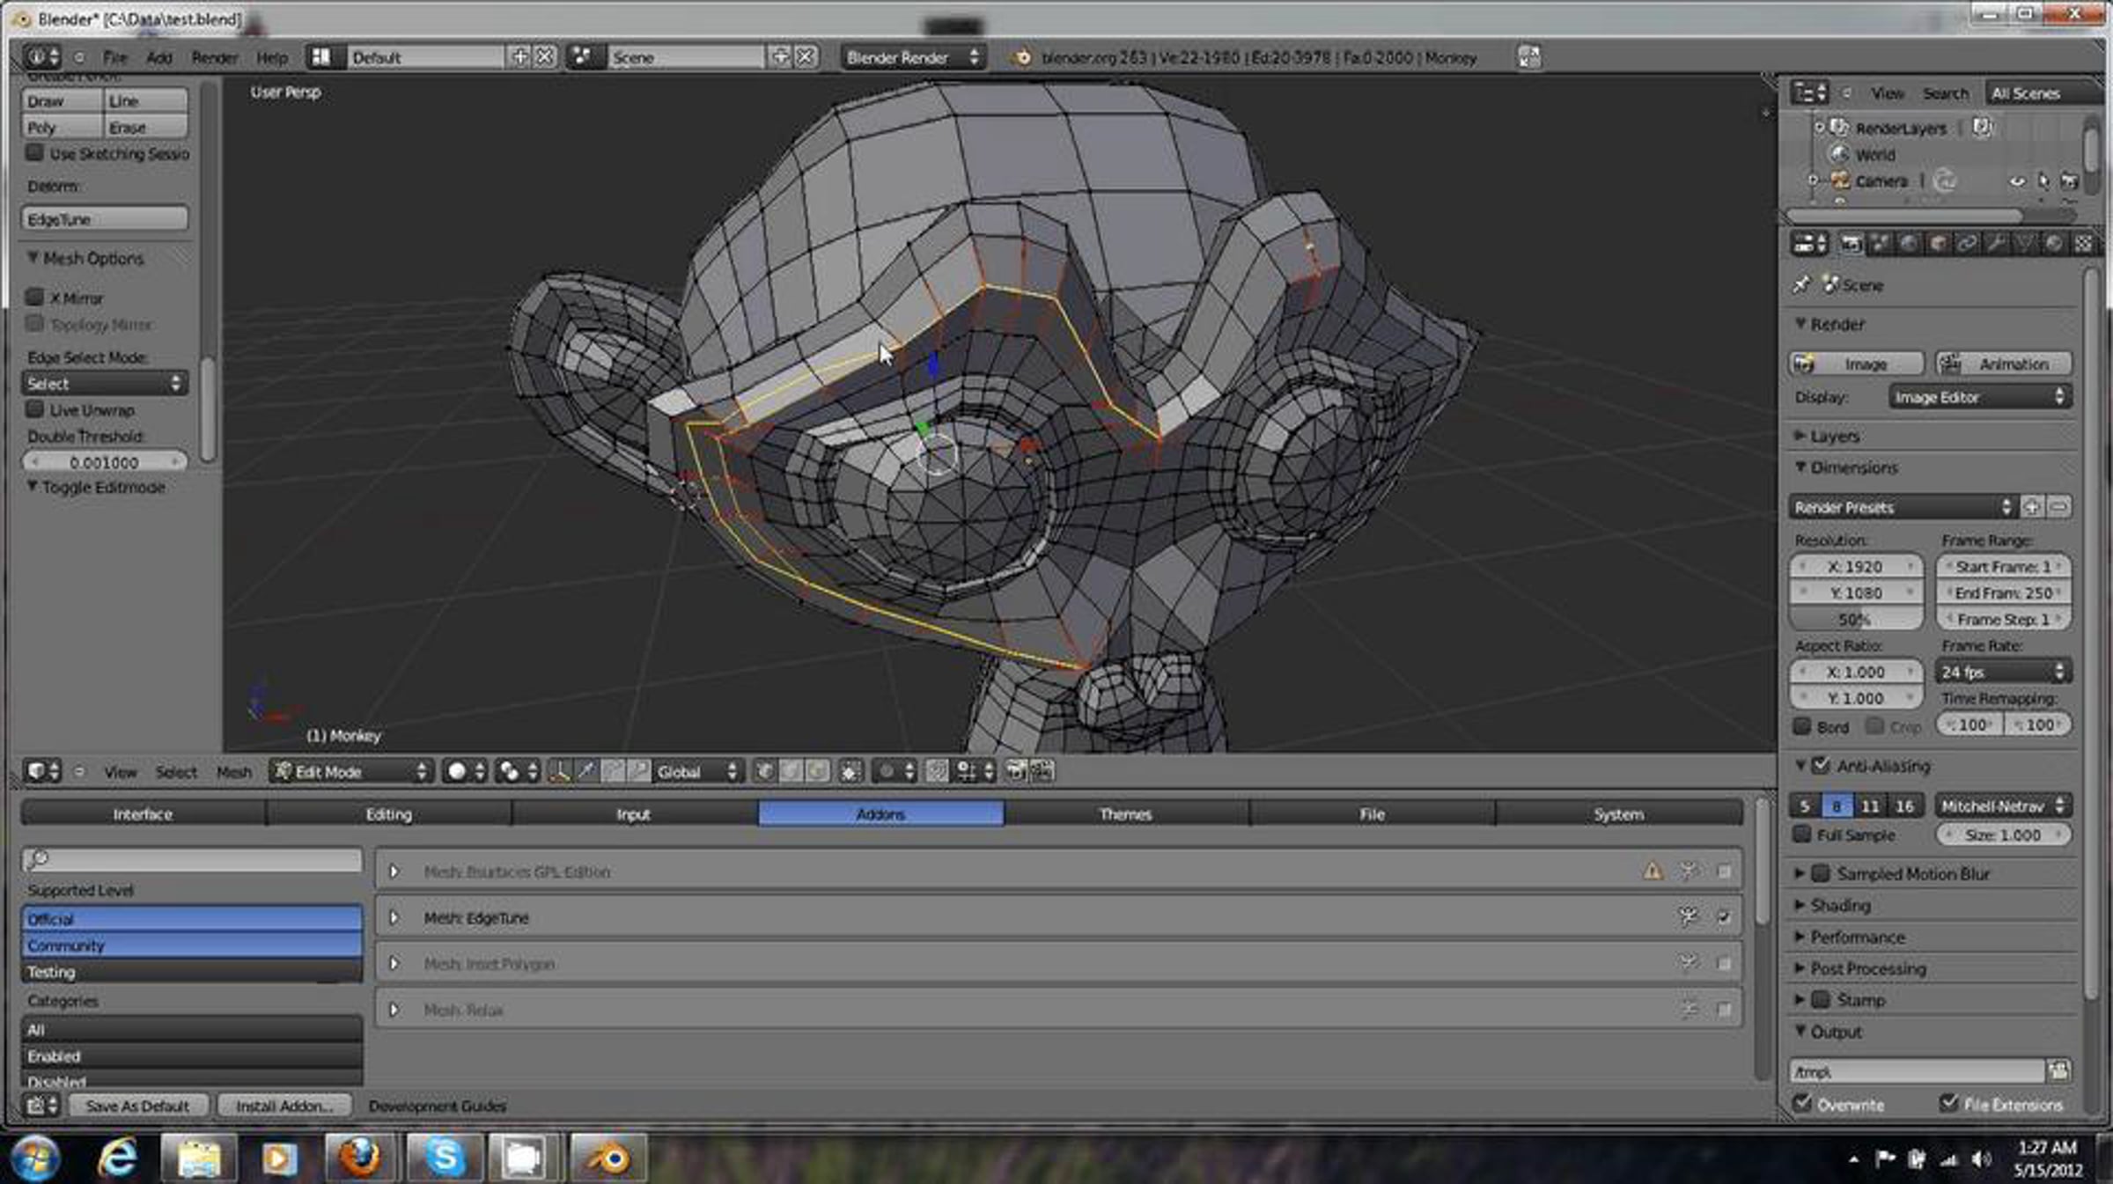Viewport: 2113px width, 1184px height.
Task: Enable the translate manipulator arrow icon
Action: (x=585, y=772)
